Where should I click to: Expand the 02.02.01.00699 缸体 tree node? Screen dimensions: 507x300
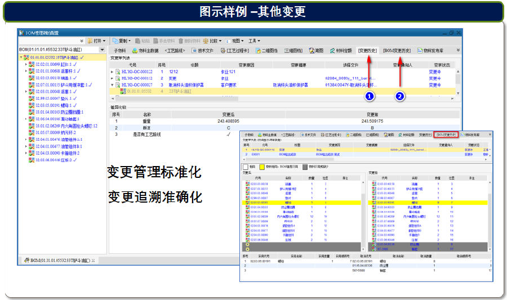click(x=25, y=64)
